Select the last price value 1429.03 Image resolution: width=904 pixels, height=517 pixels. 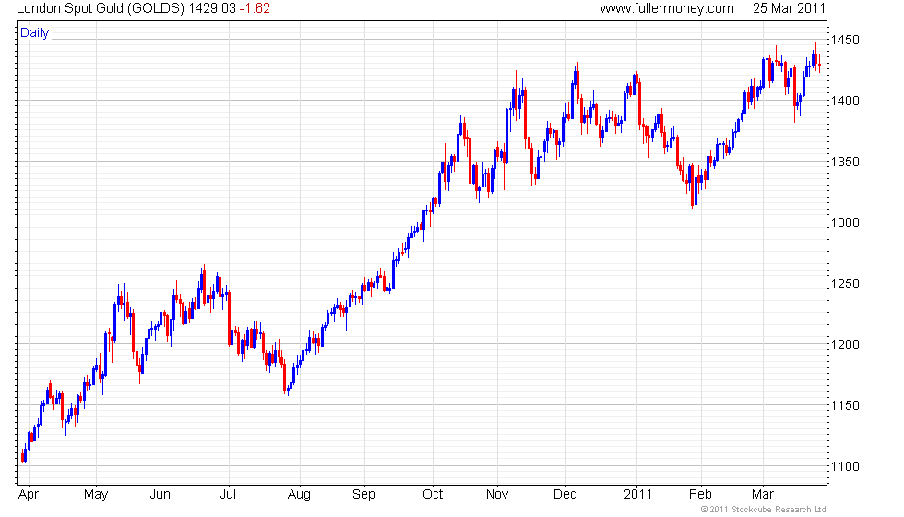[212, 8]
